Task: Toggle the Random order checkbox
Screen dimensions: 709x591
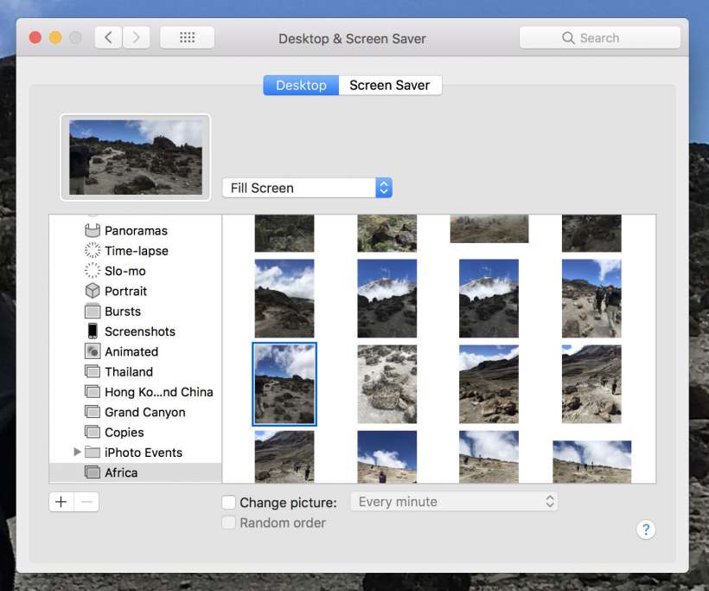Action: point(229,523)
